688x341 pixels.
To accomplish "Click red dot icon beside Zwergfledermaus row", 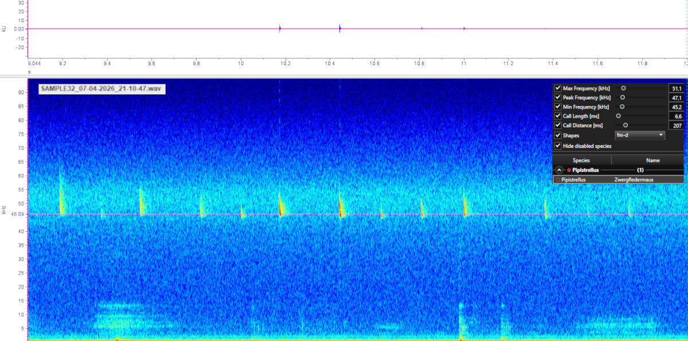I will click(x=558, y=180).
